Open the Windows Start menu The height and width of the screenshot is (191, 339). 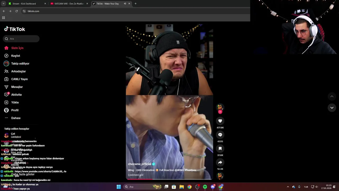click(119, 187)
